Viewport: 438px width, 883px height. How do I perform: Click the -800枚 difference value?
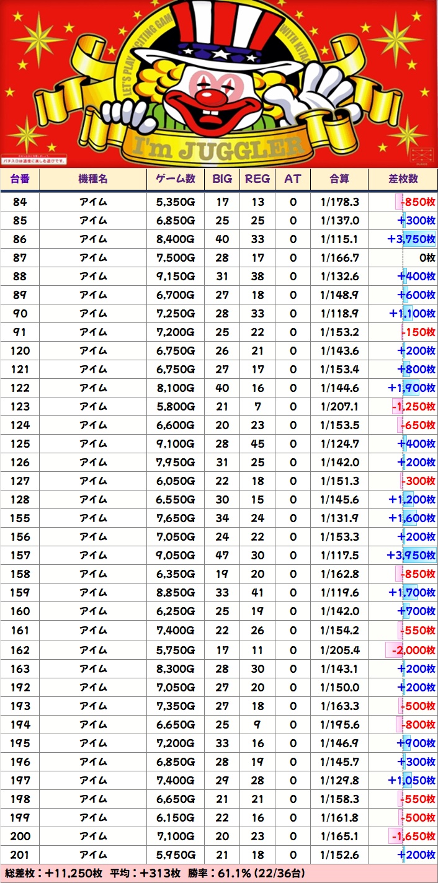(x=419, y=724)
